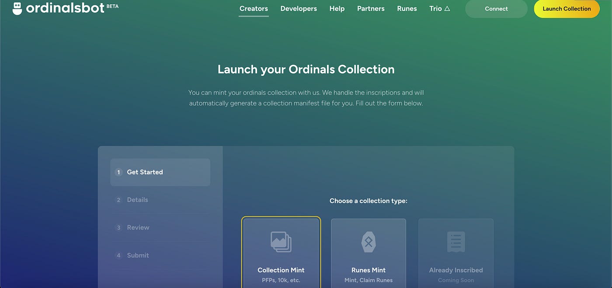Click the ordinalsbot wordmark text
Viewport: 612px width, 288px height.
(x=65, y=8)
